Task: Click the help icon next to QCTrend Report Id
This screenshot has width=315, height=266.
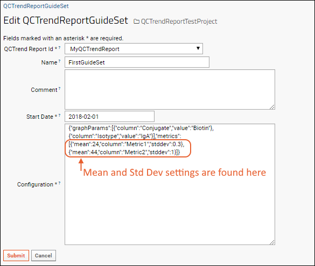Action: point(59,47)
